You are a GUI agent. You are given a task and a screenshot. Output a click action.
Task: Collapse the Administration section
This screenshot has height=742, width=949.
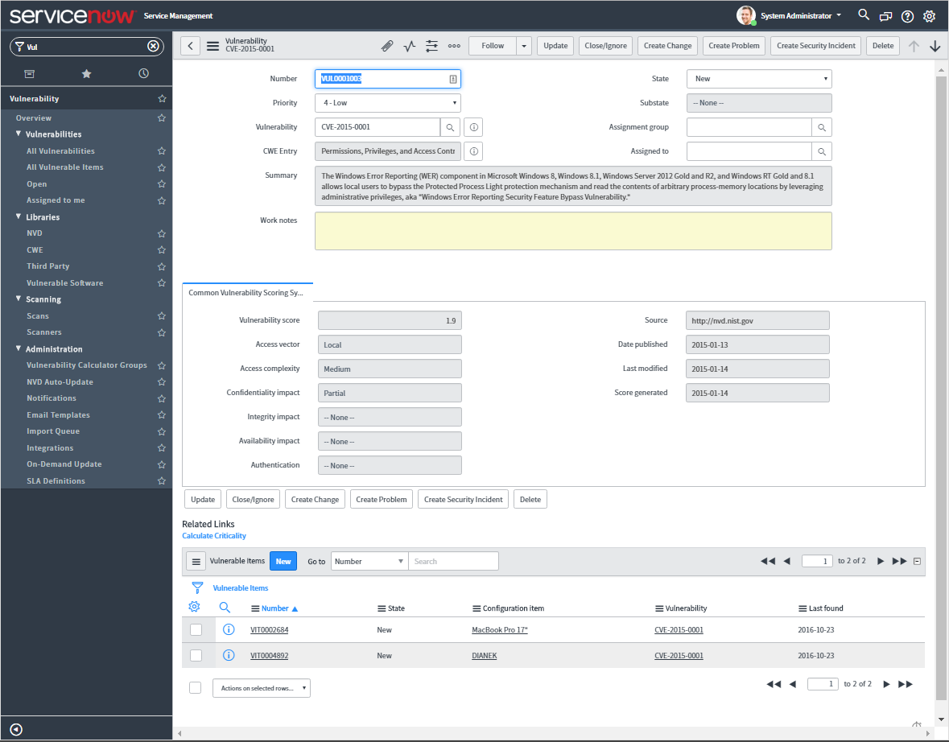(19, 348)
